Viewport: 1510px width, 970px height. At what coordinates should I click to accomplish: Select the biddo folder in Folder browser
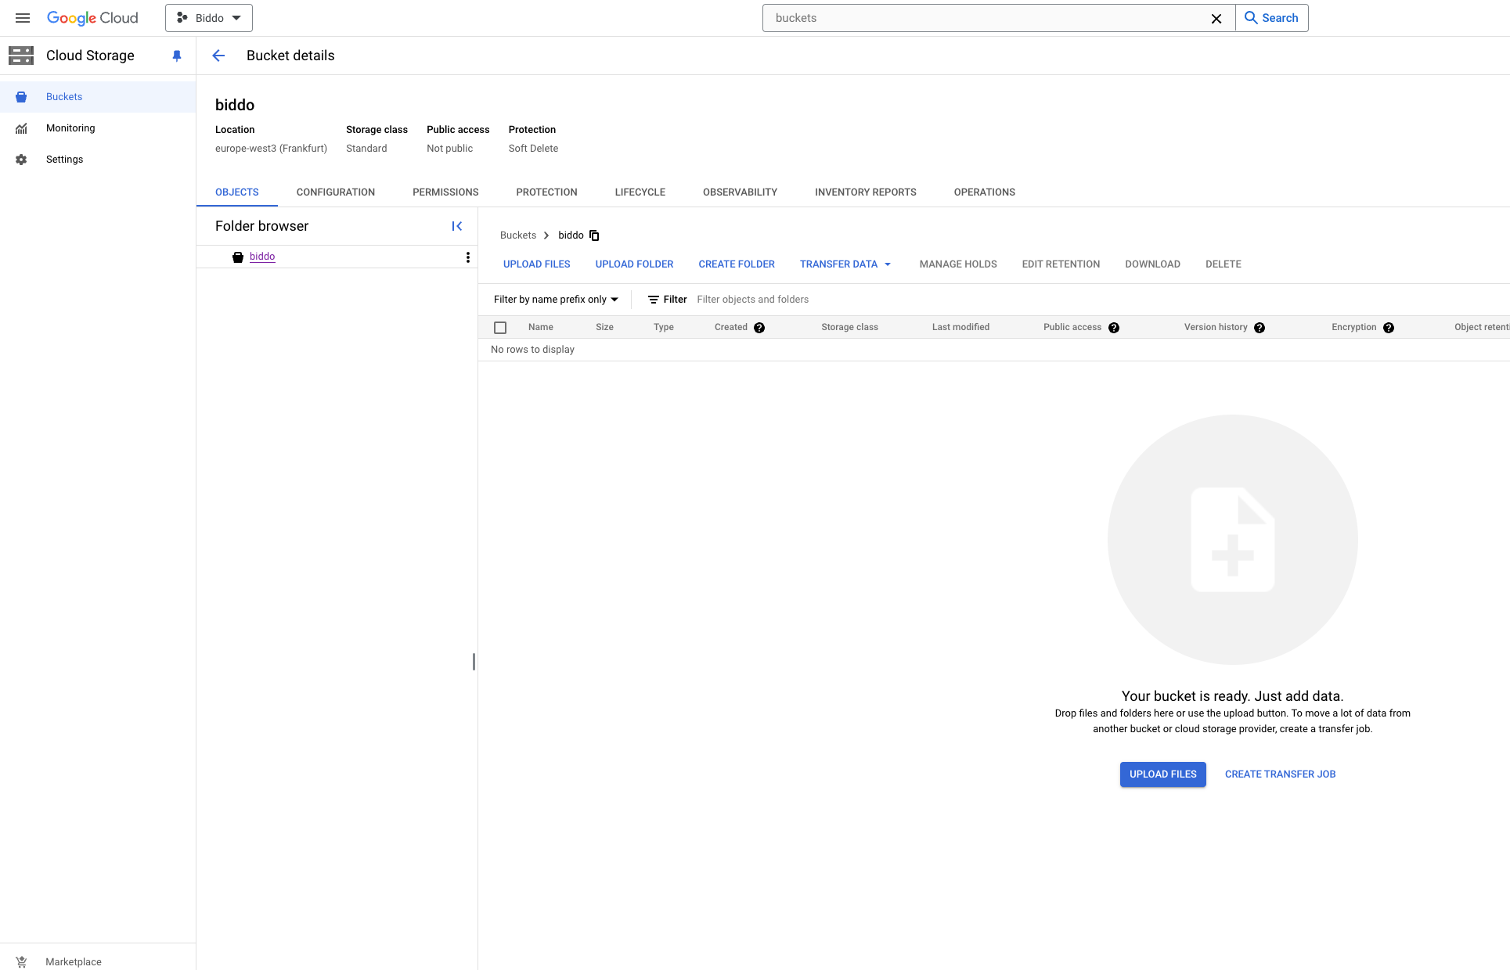point(262,257)
